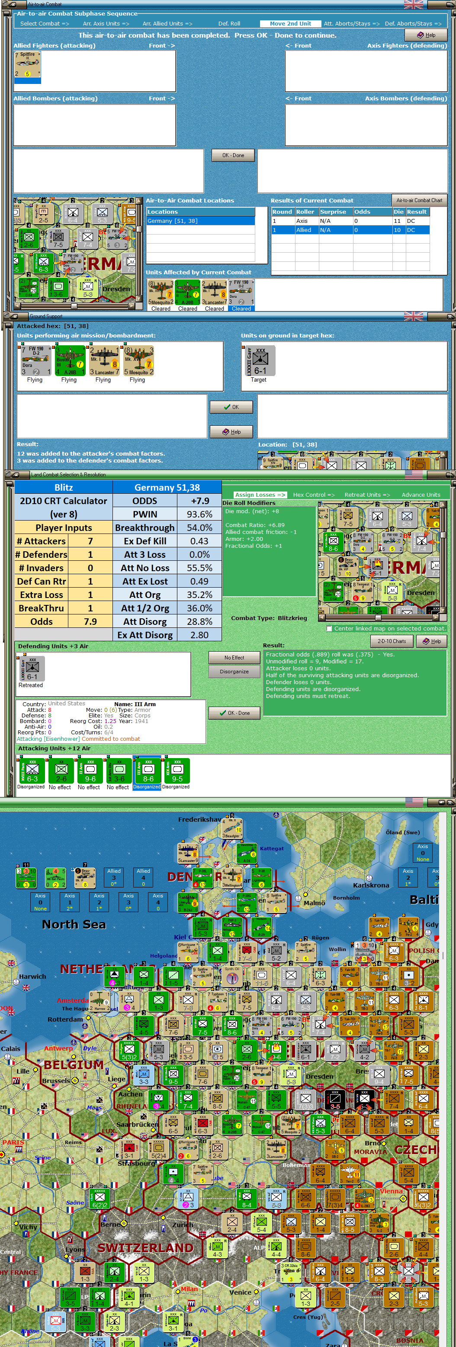Select the 2-6 attacking unit counter
The height and width of the screenshot is (1347, 456).
(x=61, y=771)
